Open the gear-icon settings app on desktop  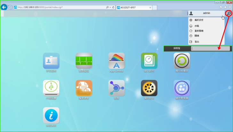149,88
